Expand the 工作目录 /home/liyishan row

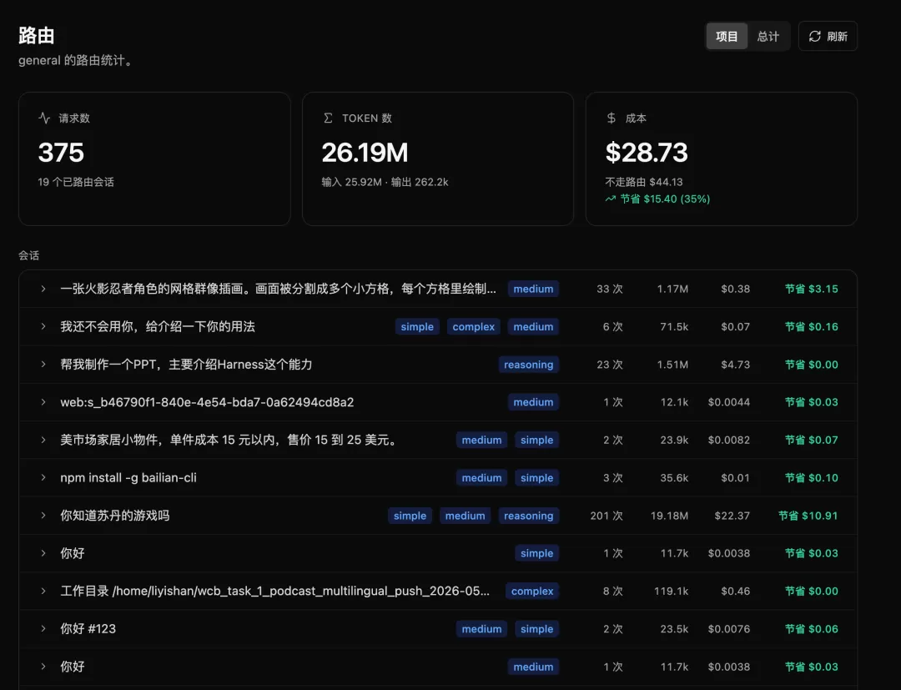click(43, 591)
